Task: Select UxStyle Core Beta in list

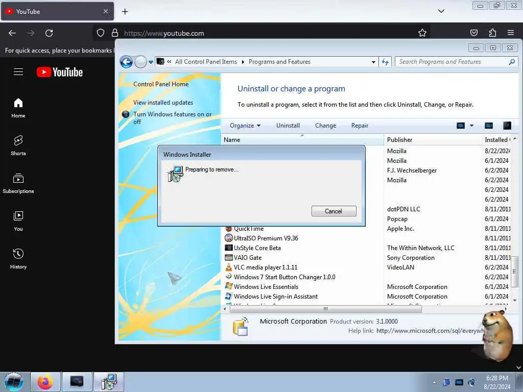Action: click(367, 248)
